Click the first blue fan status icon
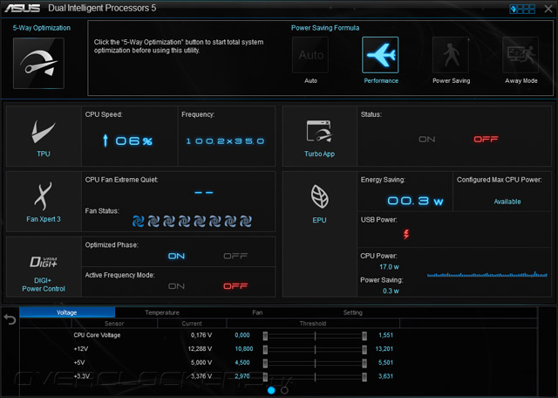This screenshot has height=398, width=558. [138, 222]
